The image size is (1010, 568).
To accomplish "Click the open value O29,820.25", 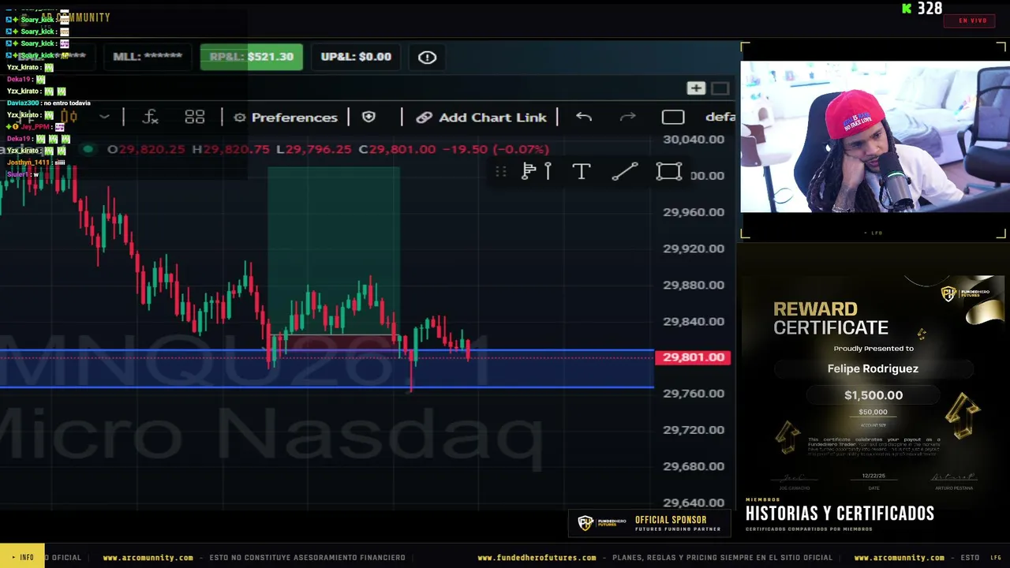I will coord(146,149).
